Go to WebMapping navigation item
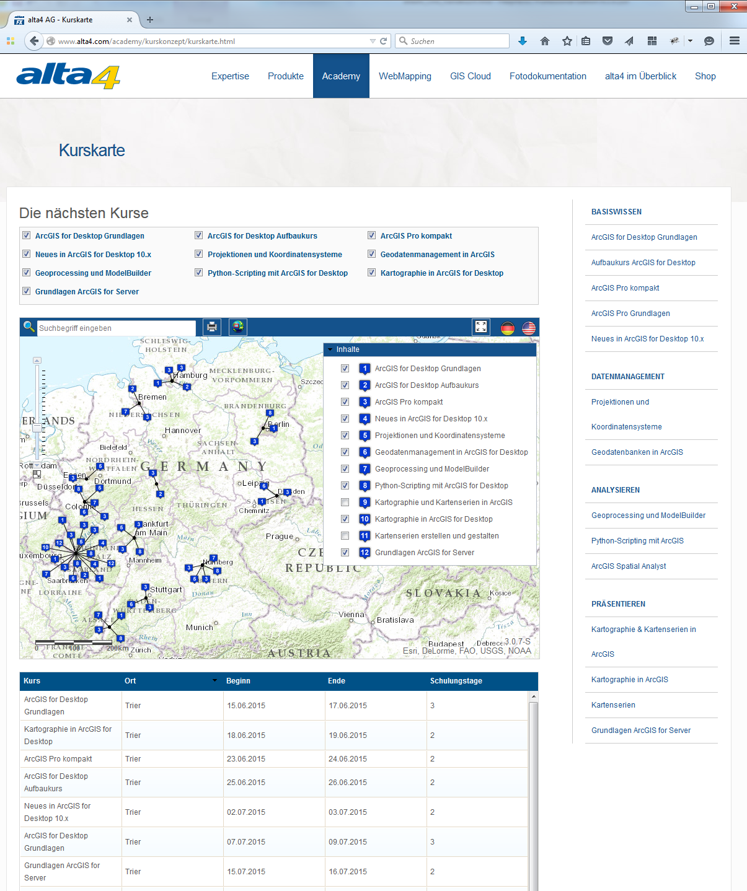 405,76
